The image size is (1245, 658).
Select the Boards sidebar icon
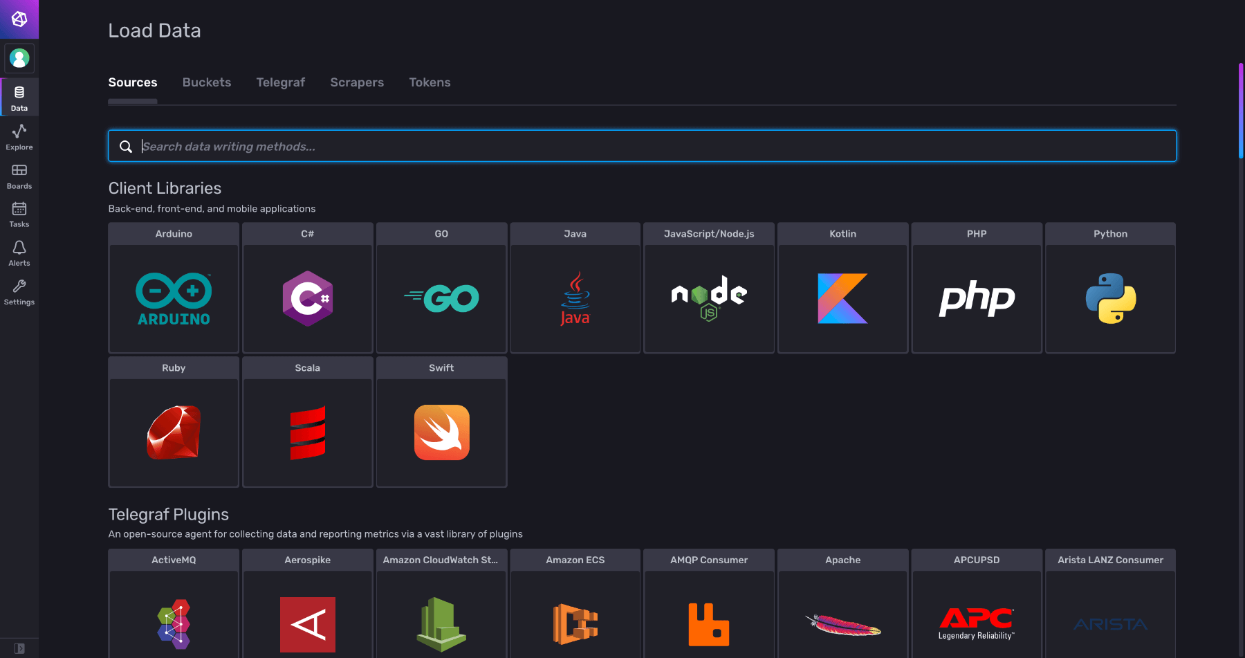point(19,174)
